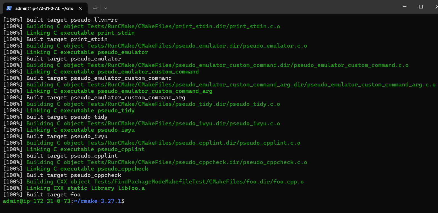Click the "Built target foo" line
The image size is (438, 213).
point(53,195)
